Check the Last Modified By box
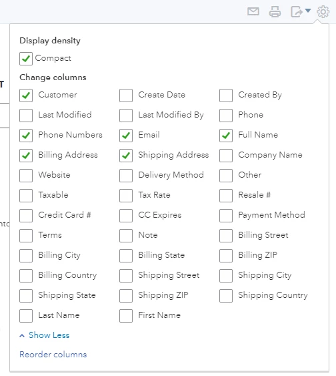Screen dimensions: 336x376 (126, 116)
